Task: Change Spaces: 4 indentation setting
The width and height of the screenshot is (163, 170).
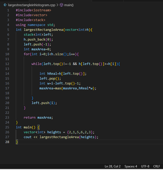Action: [x=131, y=166]
